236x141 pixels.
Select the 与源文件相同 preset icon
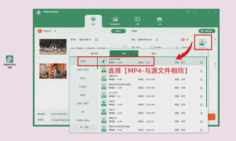click(x=104, y=61)
